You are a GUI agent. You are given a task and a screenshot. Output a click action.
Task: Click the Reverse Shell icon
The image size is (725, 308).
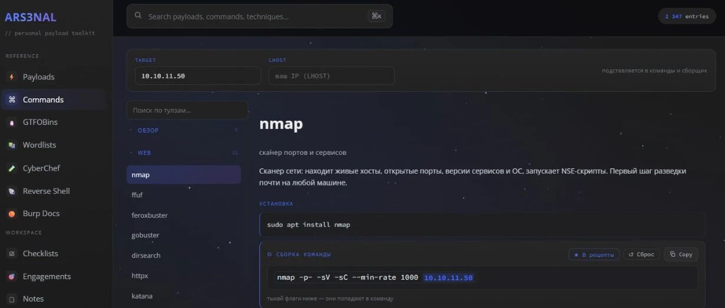[12, 191]
